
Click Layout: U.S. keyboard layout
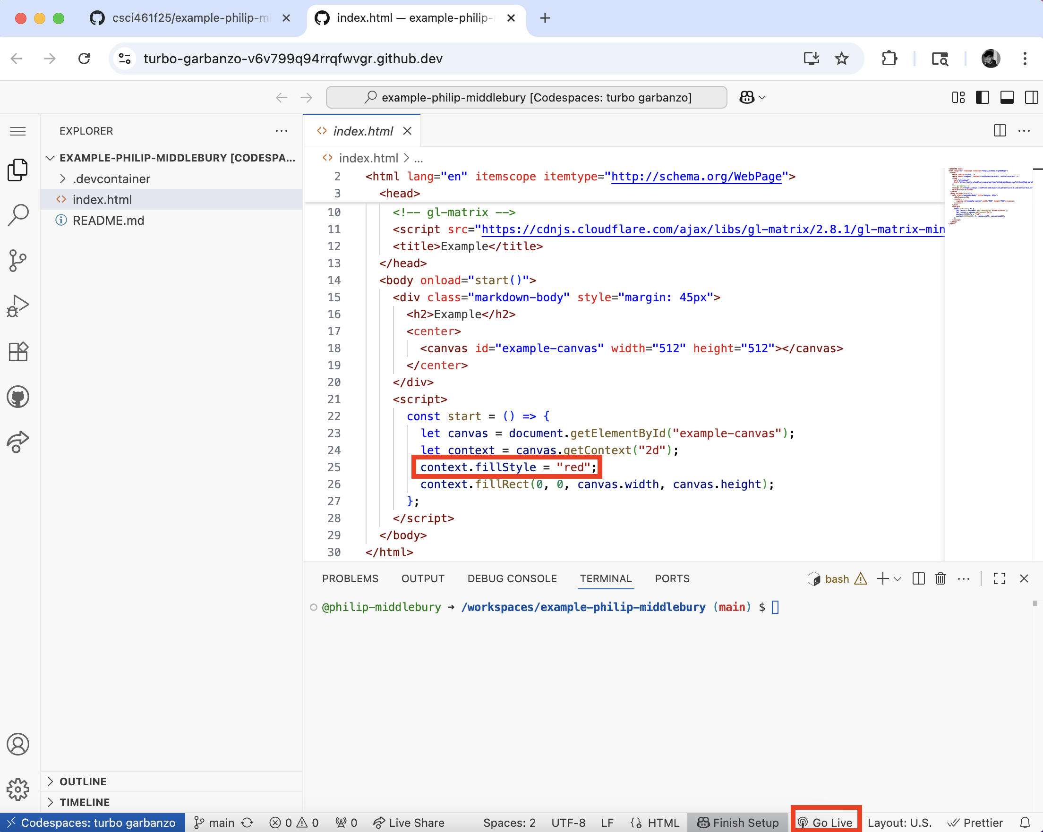pos(900,823)
